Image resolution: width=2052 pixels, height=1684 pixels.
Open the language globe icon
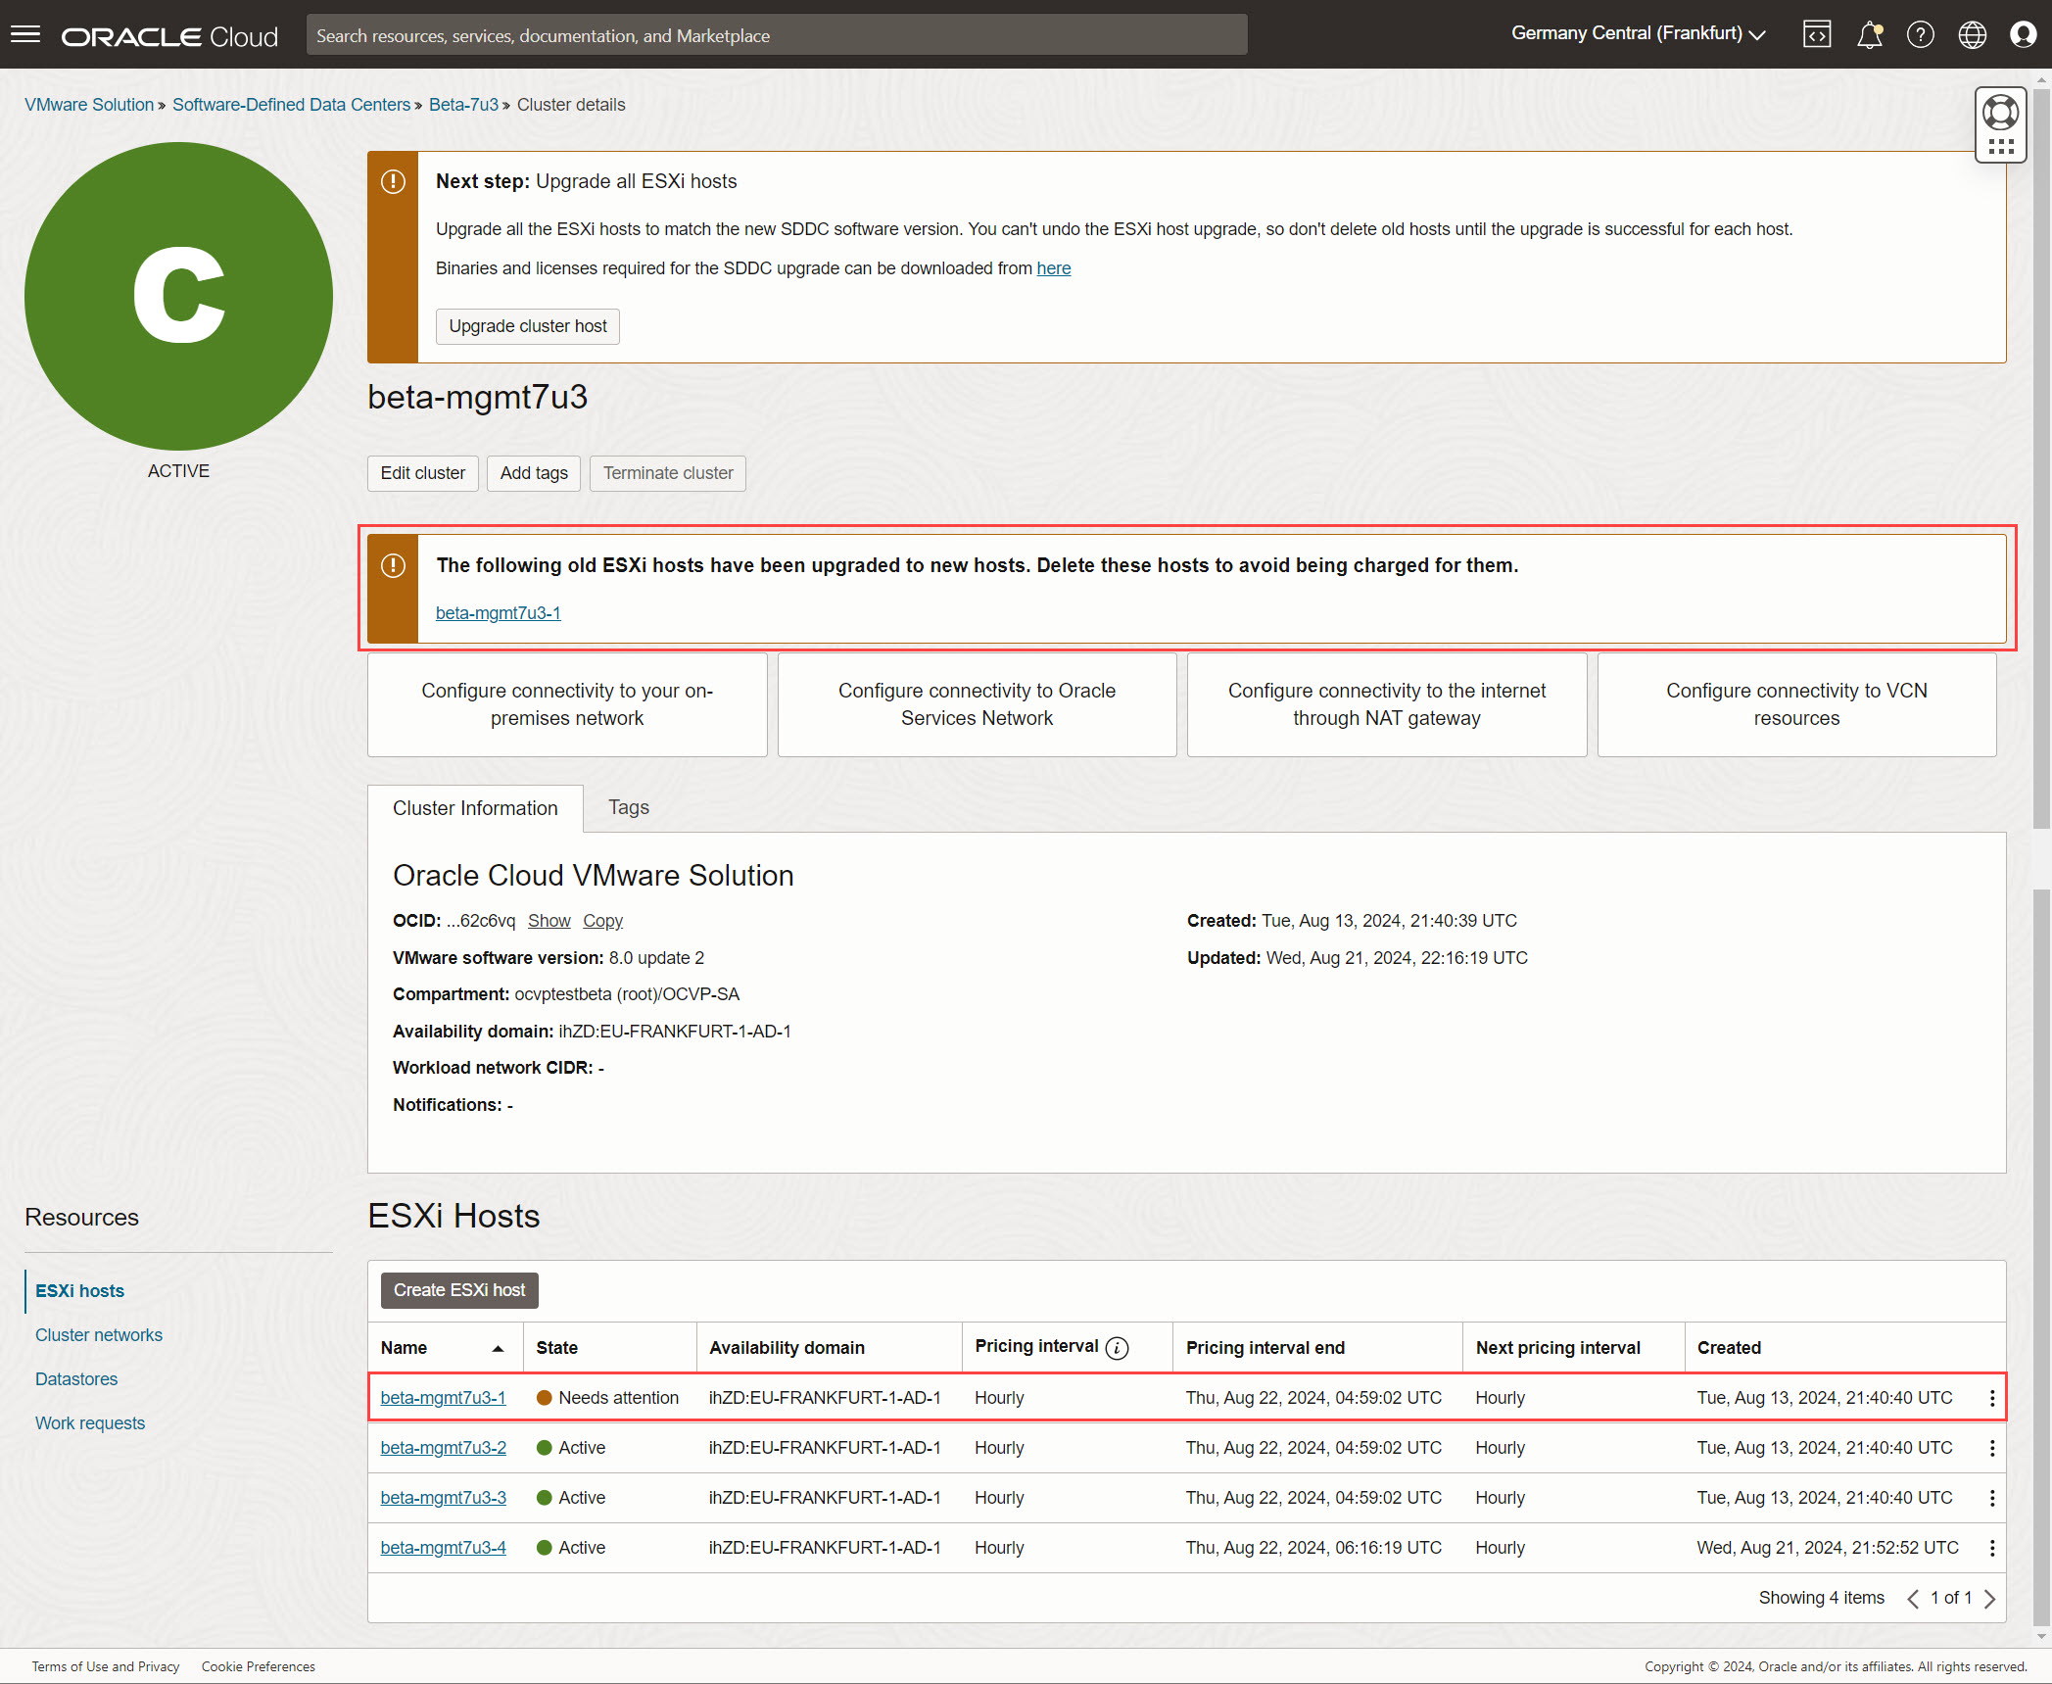(1972, 35)
